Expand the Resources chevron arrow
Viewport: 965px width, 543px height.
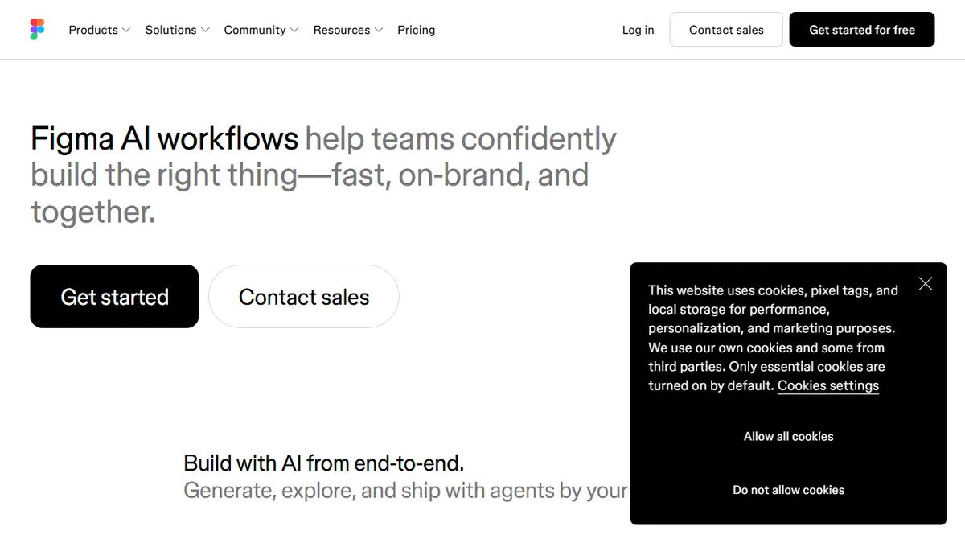pyautogui.click(x=379, y=30)
